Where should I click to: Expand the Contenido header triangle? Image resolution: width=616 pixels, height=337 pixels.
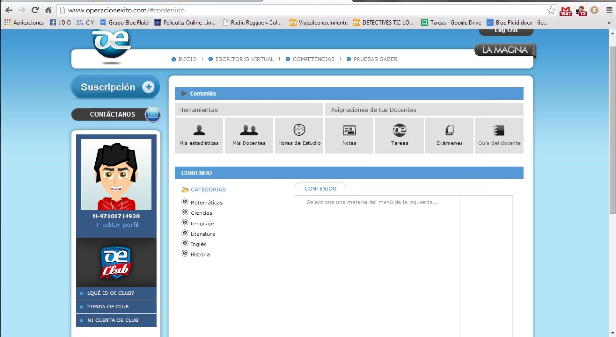click(184, 93)
